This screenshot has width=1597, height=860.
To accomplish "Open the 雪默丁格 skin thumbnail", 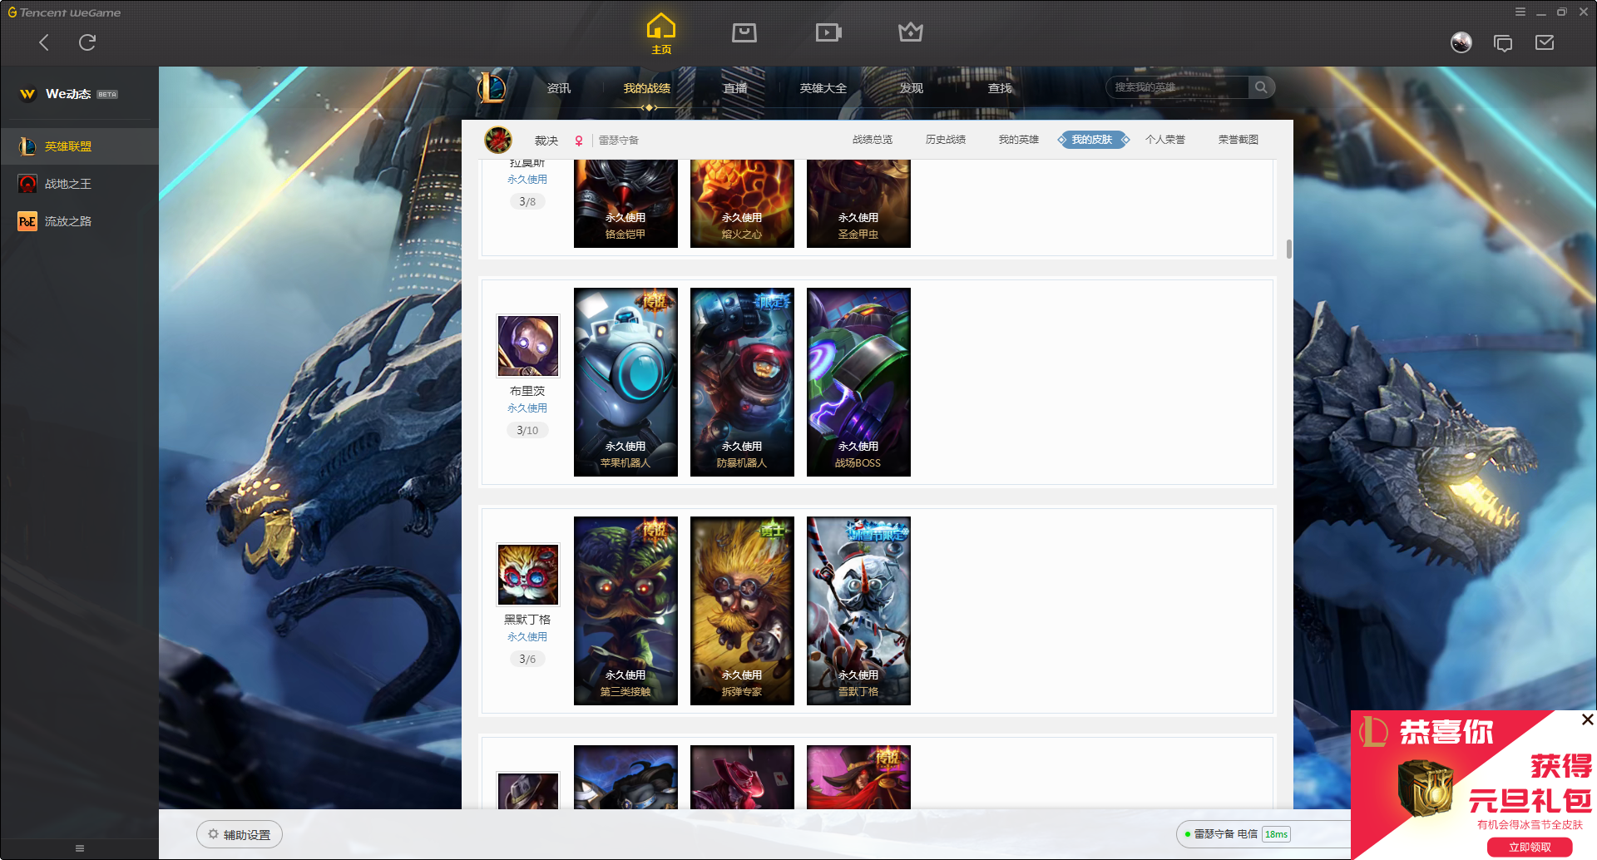I will [858, 611].
